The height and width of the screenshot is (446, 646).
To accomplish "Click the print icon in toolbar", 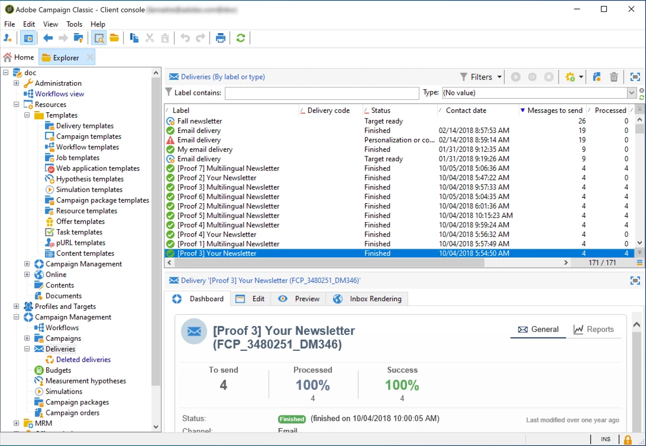I will [x=221, y=38].
